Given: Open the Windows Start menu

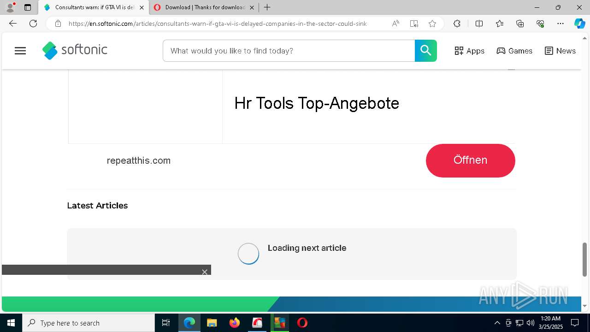Looking at the screenshot, I should click(x=11, y=323).
